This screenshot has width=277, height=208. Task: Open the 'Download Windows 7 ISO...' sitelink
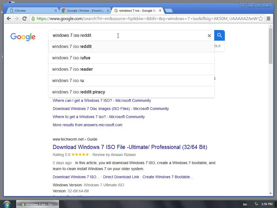tap(76, 177)
